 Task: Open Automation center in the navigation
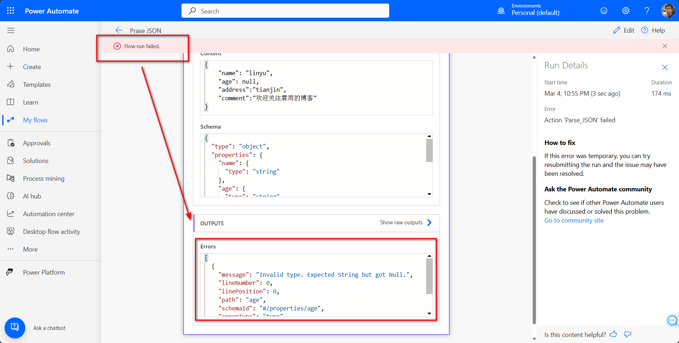pyautogui.click(x=49, y=214)
